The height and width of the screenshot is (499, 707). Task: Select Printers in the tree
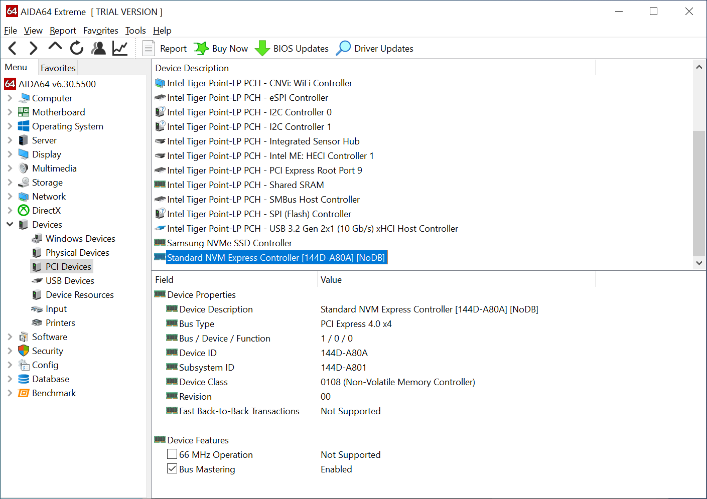60,323
